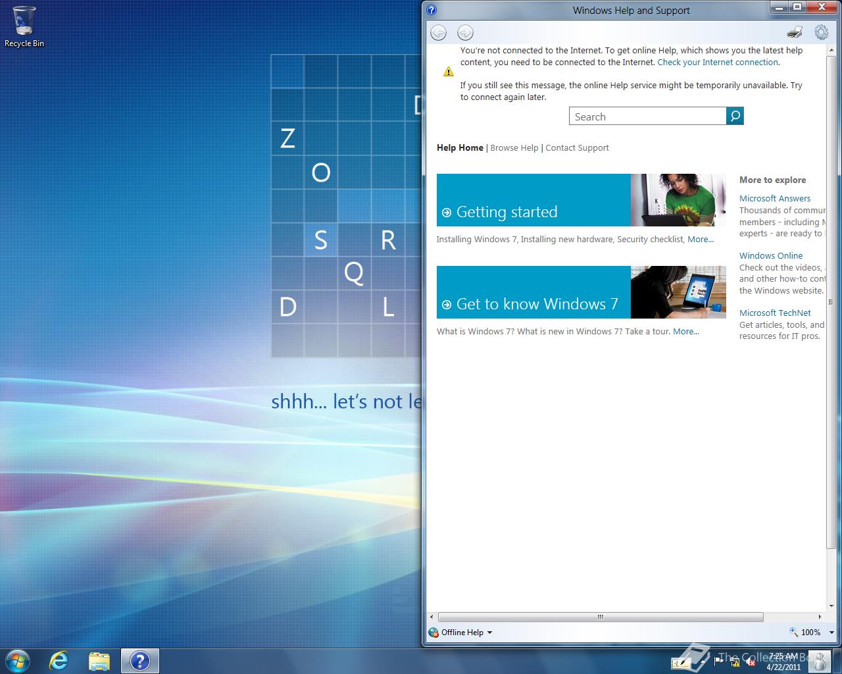Viewport: 842px width, 674px height.
Task: Click the muted volume tray icon
Action: (x=751, y=661)
